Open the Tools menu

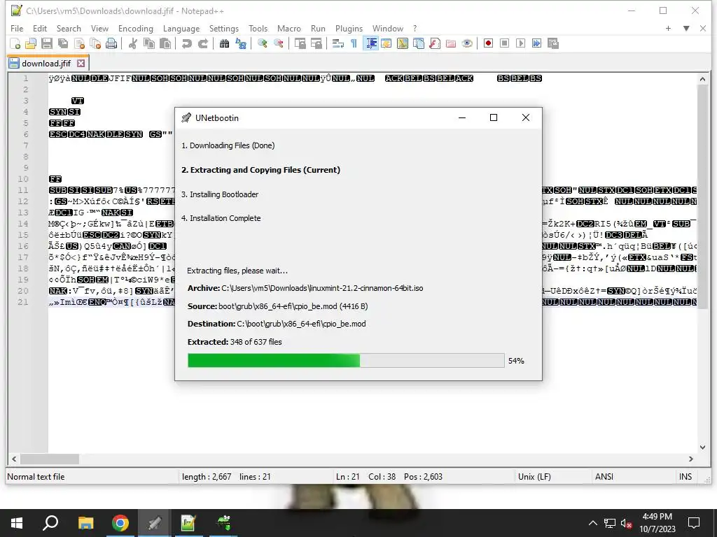258,28
